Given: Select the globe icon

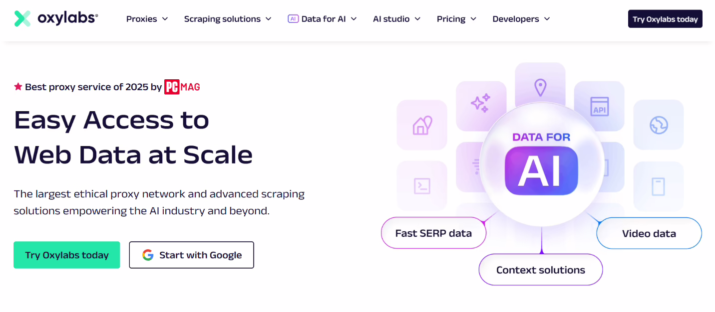Looking at the screenshot, I should click(x=658, y=125).
